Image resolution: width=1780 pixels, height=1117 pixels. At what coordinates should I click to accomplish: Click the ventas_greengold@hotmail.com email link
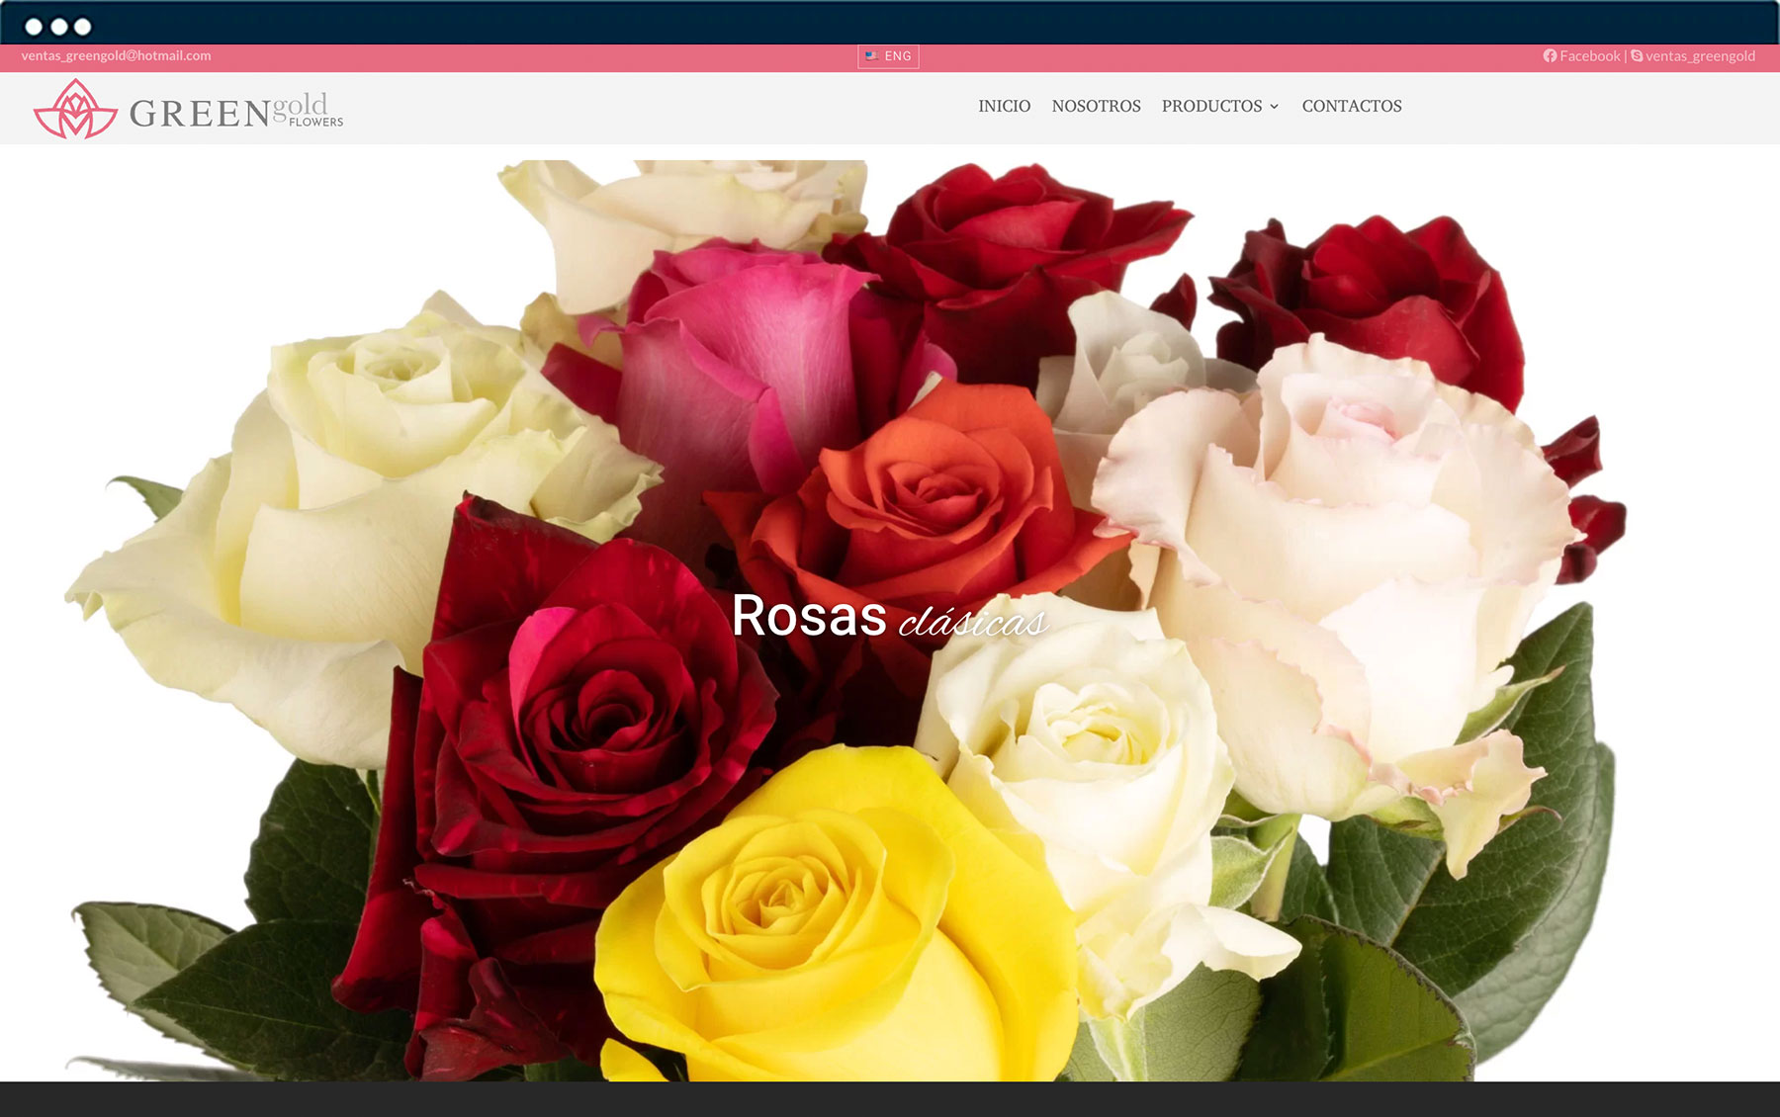point(116,56)
